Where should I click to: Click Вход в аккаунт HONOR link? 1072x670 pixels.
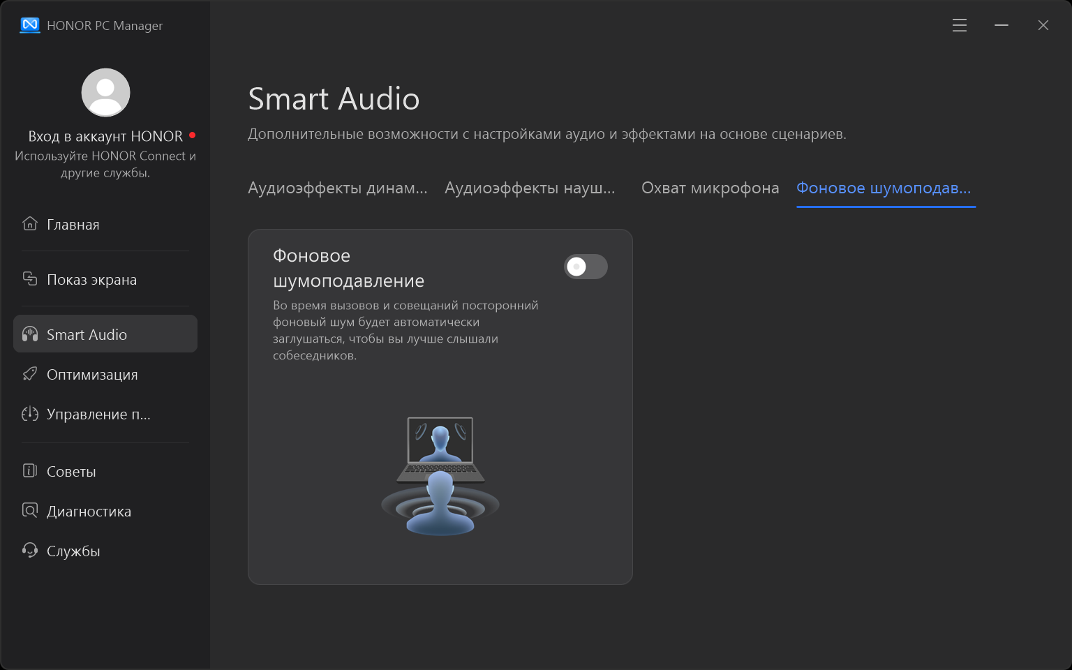pyautogui.click(x=105, y=136)
